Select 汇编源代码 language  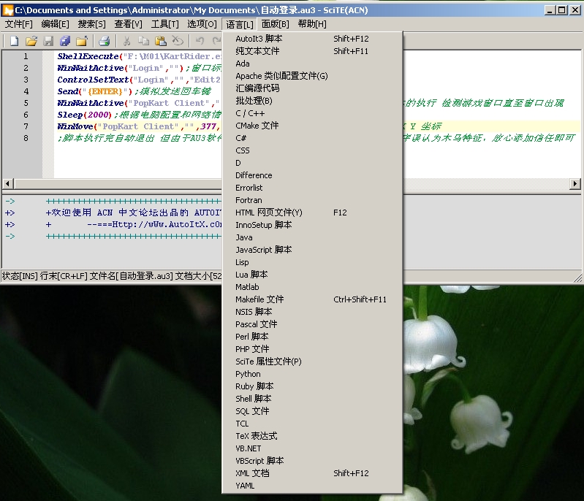point(312,88)
